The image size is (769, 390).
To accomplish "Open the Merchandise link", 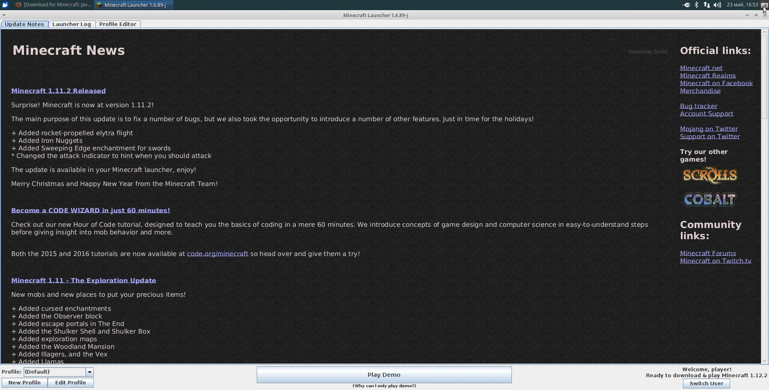I will point(701,91).
